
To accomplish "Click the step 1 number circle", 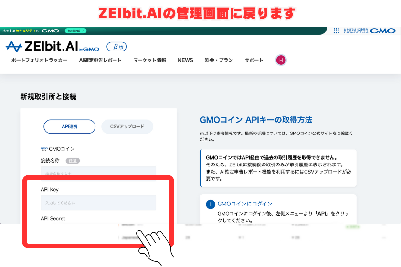I will (210, 204).
